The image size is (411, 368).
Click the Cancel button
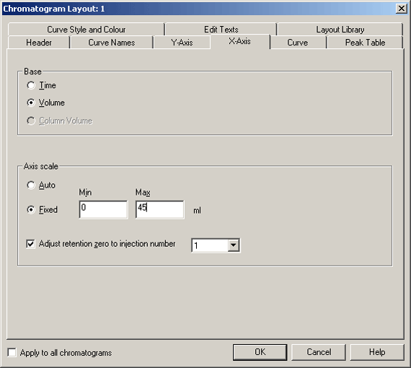click(319, 352)
